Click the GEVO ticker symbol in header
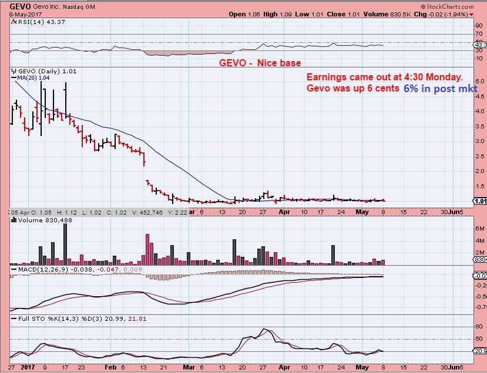This screenshot has width=487, height=373. pyautogui.click(x=20, y=6)
